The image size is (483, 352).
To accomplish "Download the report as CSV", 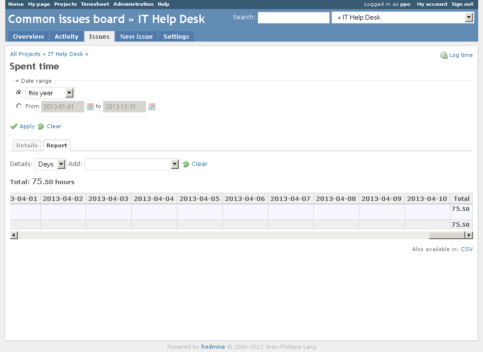I will coord(467,249).
